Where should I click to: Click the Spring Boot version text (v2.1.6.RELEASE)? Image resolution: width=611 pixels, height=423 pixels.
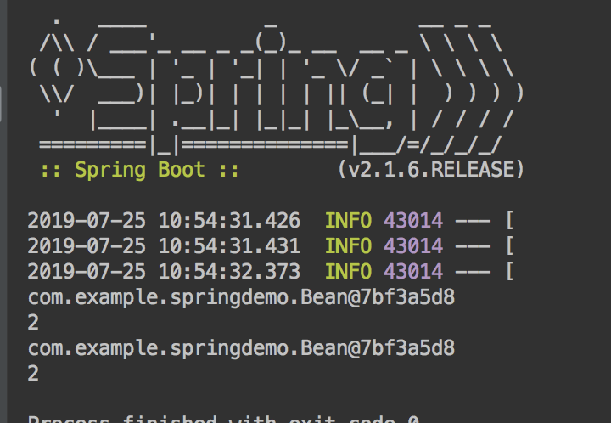[431, 170]
